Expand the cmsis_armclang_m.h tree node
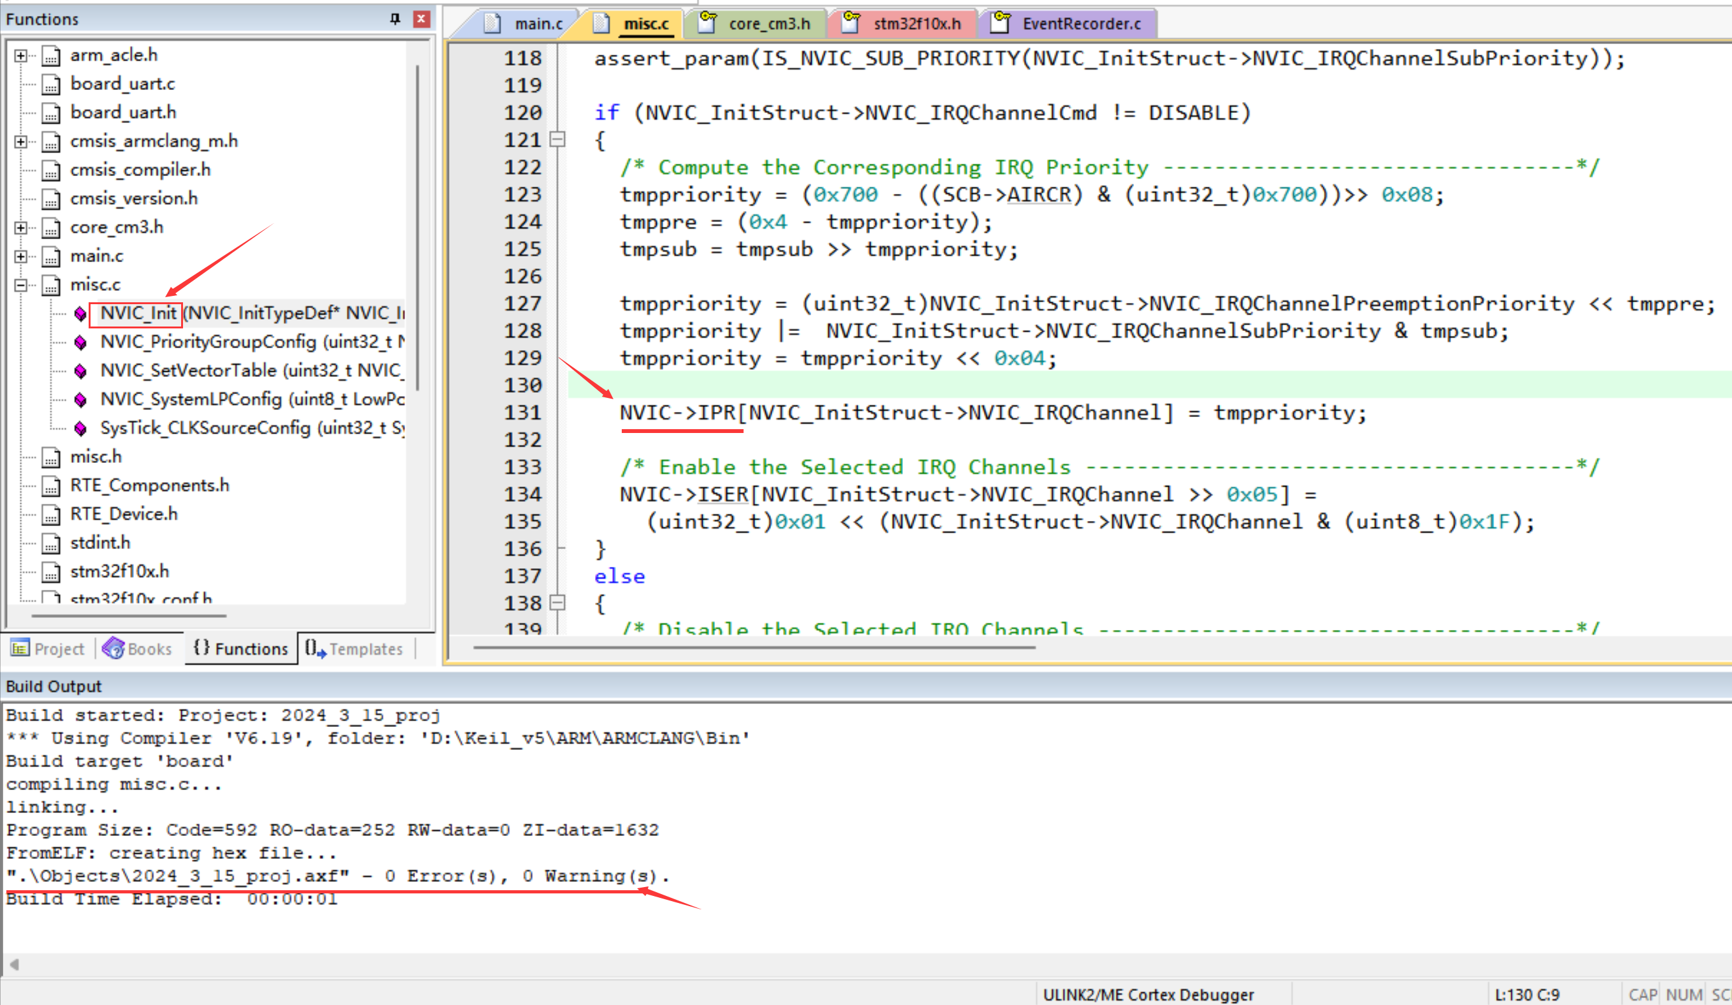1732x1005 pixels. click(20, 142)
